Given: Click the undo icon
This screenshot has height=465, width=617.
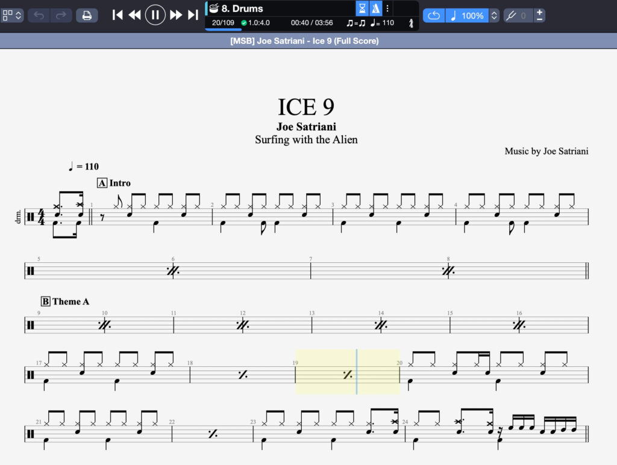Looking at the screenshot, I should [38, 15].
